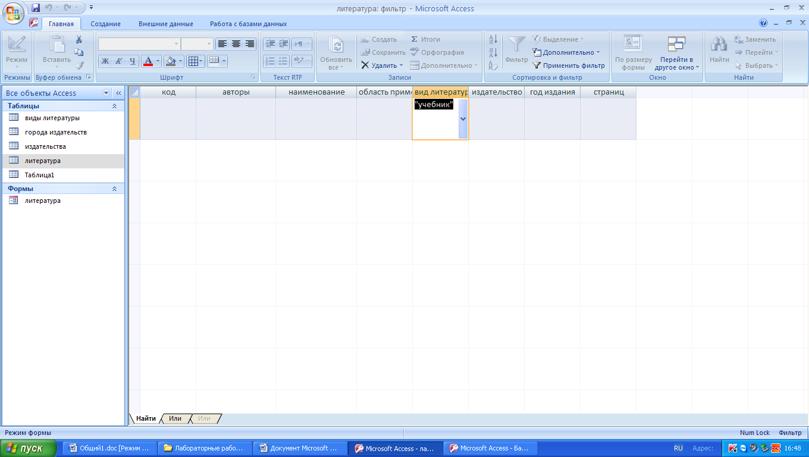Click the format painter brush icon
Screen dimensions: 809x457
coord(79,65)
